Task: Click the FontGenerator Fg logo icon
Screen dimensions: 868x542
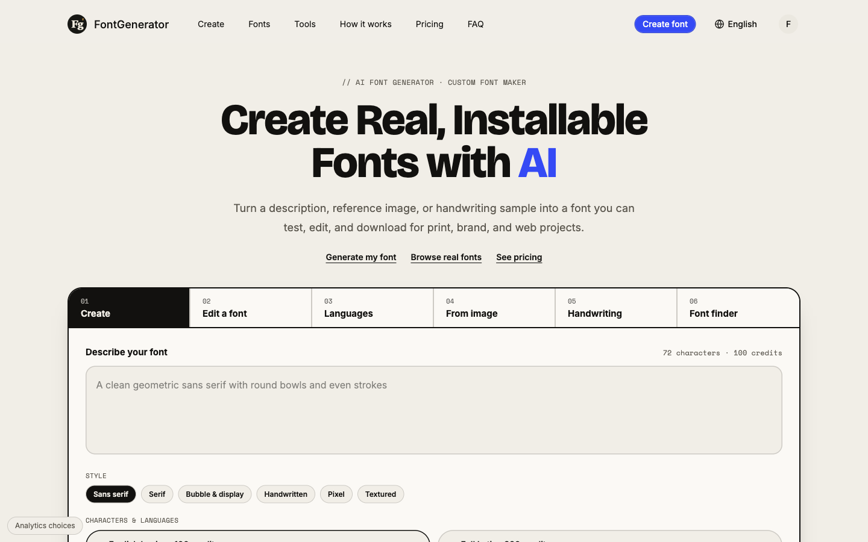Action: [77, 24]
